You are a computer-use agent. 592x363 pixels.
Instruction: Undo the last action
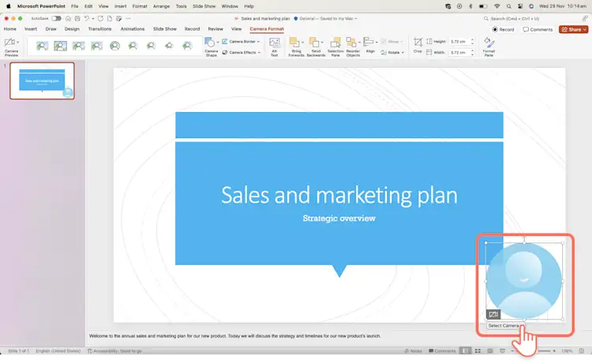pos(87,18)
